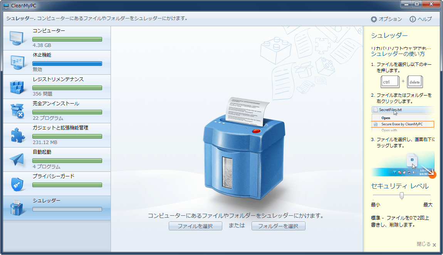Select the レジストリメンテナンス cubes icon
Screen dimensions: 443x255
(x=17, y=87)
